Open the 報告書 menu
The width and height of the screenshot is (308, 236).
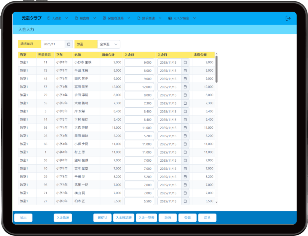tap(85, 18)
